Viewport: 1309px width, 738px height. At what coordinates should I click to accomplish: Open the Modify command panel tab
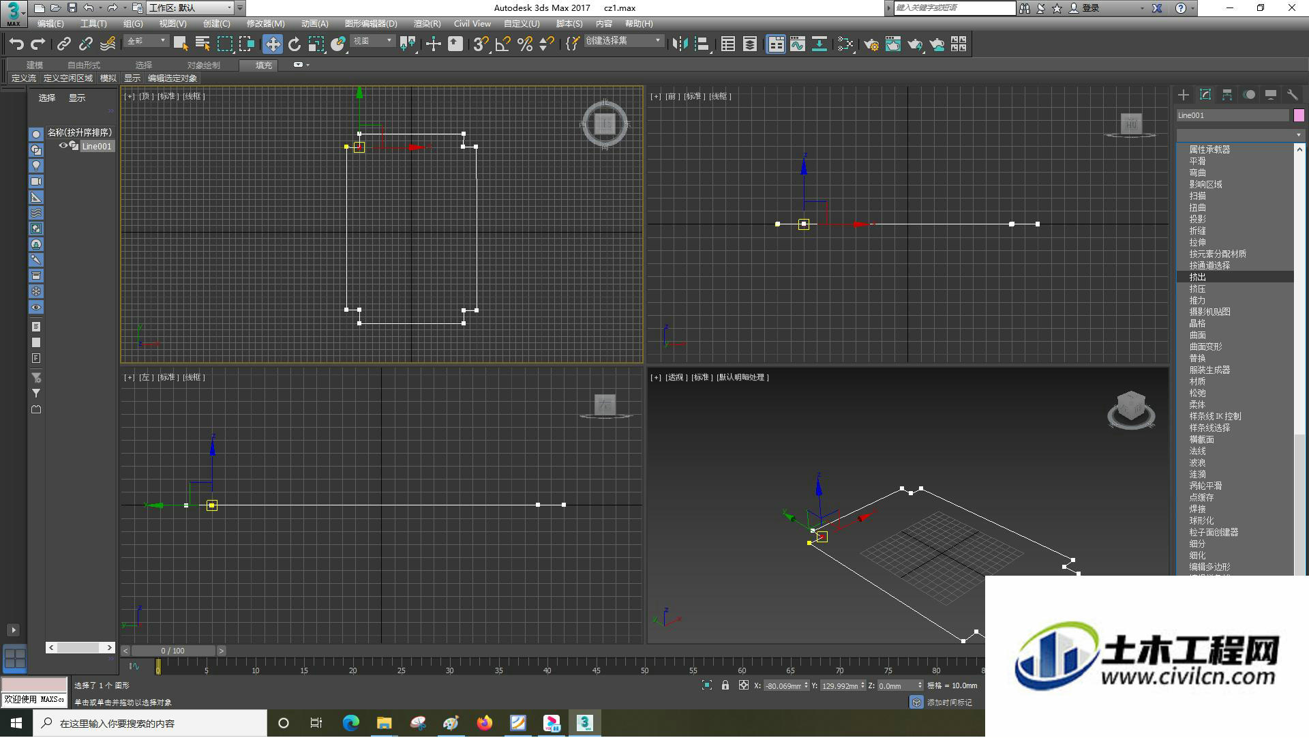(1205, 95)
